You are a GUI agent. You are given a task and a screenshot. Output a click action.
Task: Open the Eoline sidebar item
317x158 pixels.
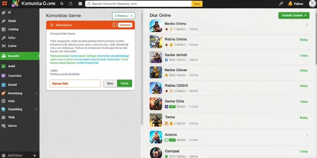point(20,46)
